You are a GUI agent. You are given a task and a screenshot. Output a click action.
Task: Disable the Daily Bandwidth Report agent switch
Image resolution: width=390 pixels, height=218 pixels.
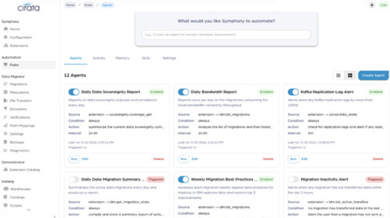tap(184, 92)
